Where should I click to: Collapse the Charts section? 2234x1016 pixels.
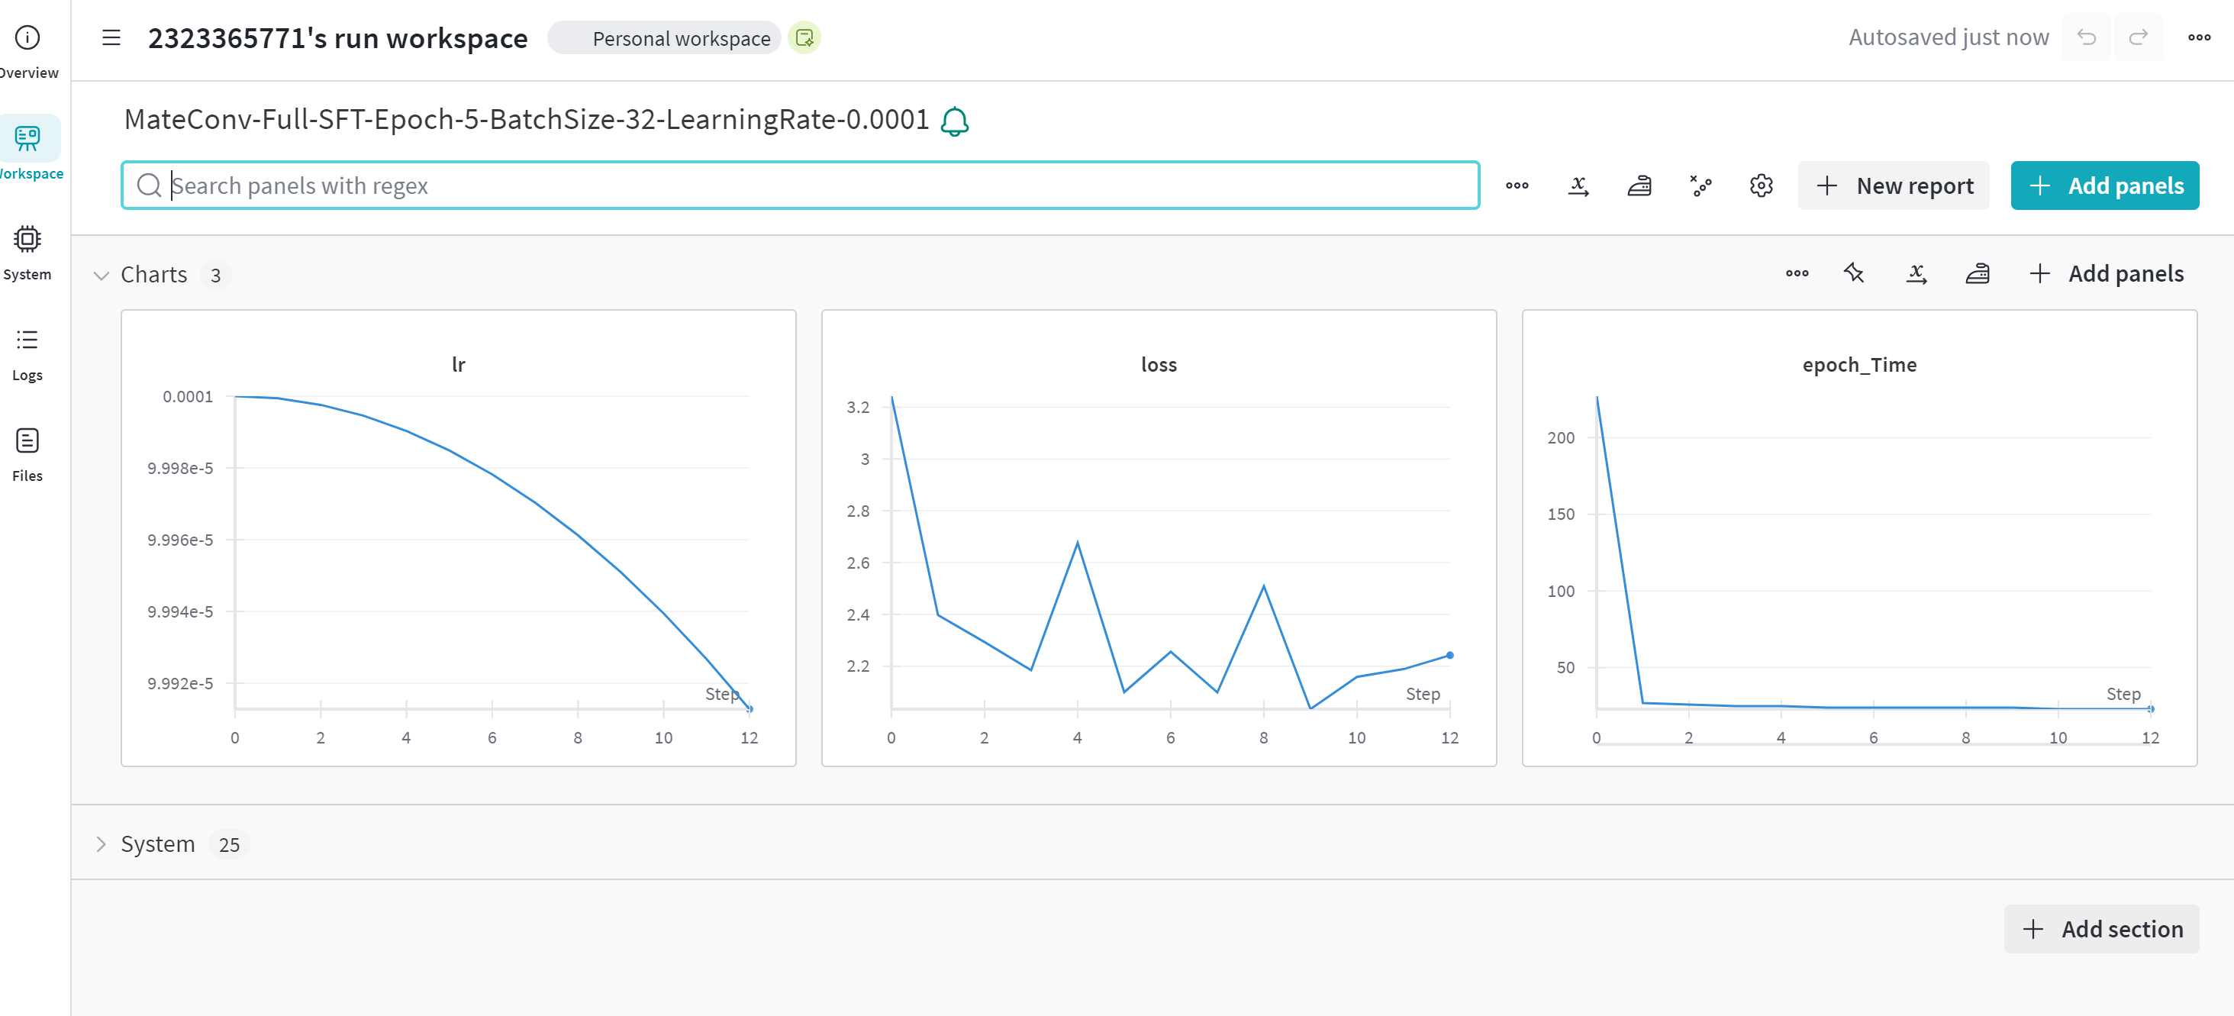(x=102, y=275)
